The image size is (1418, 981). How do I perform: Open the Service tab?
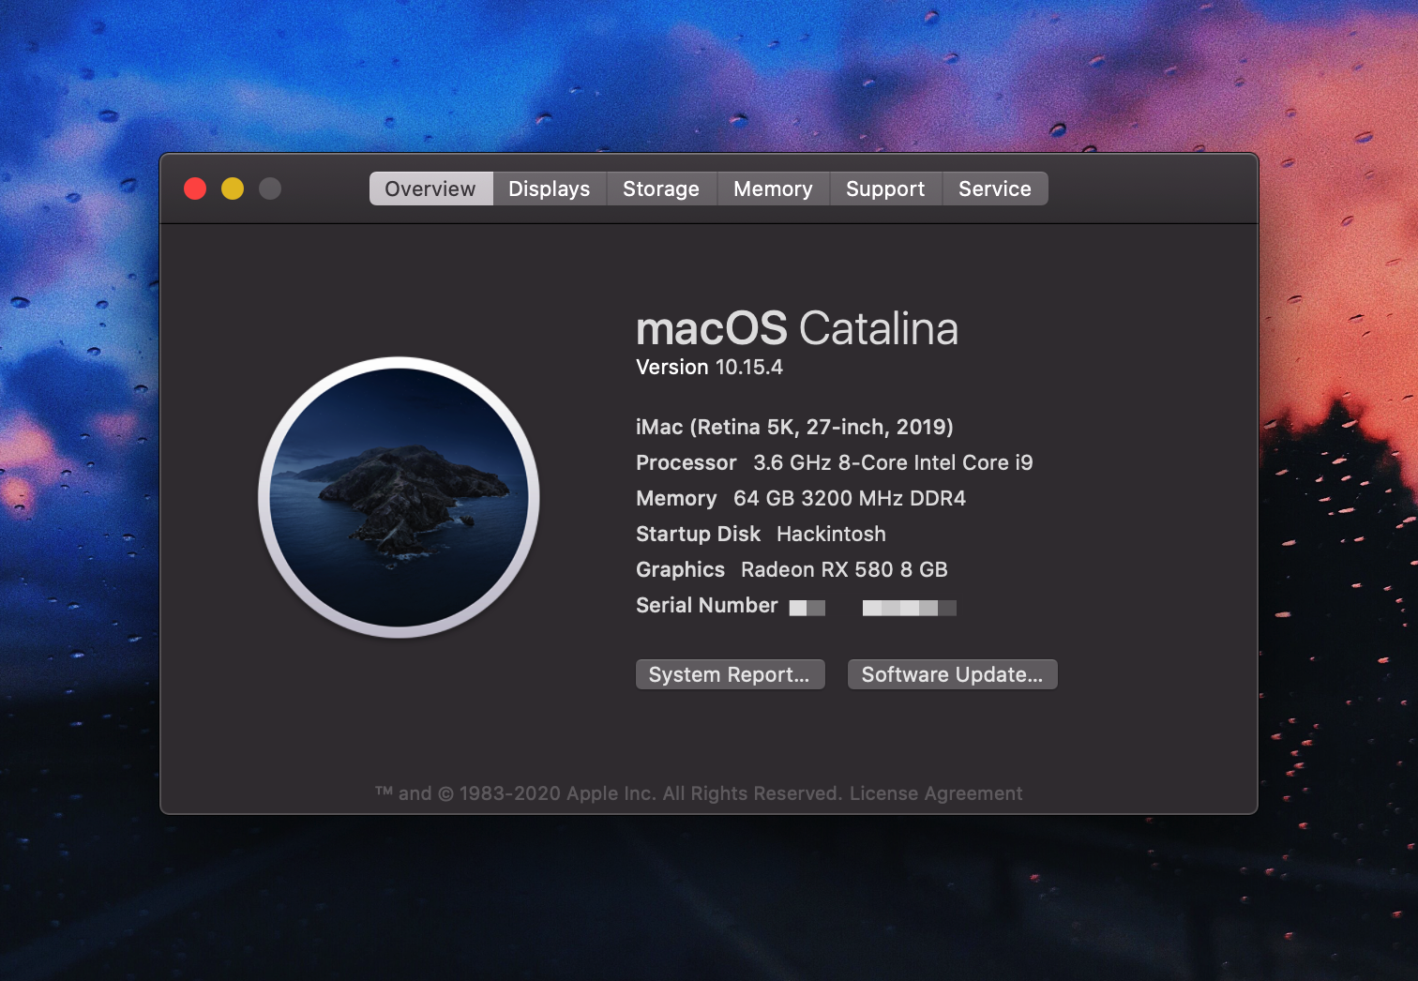click(995, 189)
